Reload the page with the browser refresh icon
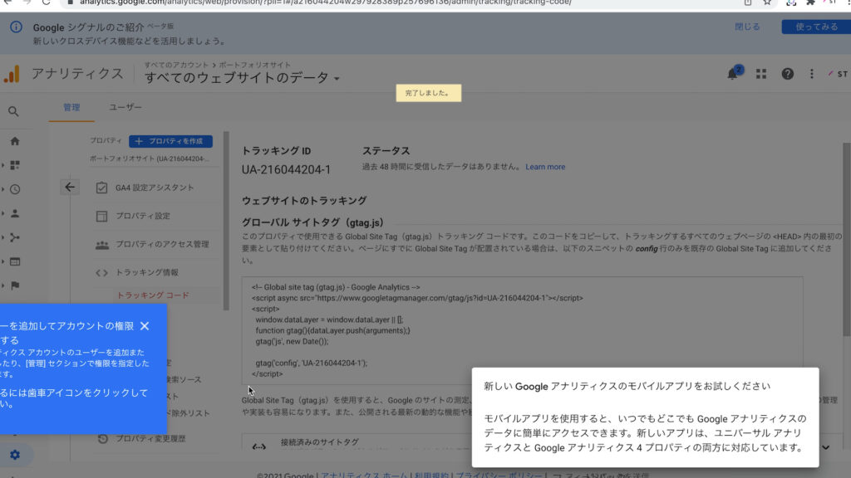 point(47,2)
